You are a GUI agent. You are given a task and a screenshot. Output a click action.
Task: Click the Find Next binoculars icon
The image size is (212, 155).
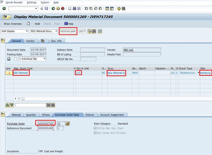[x=79, y=9]
